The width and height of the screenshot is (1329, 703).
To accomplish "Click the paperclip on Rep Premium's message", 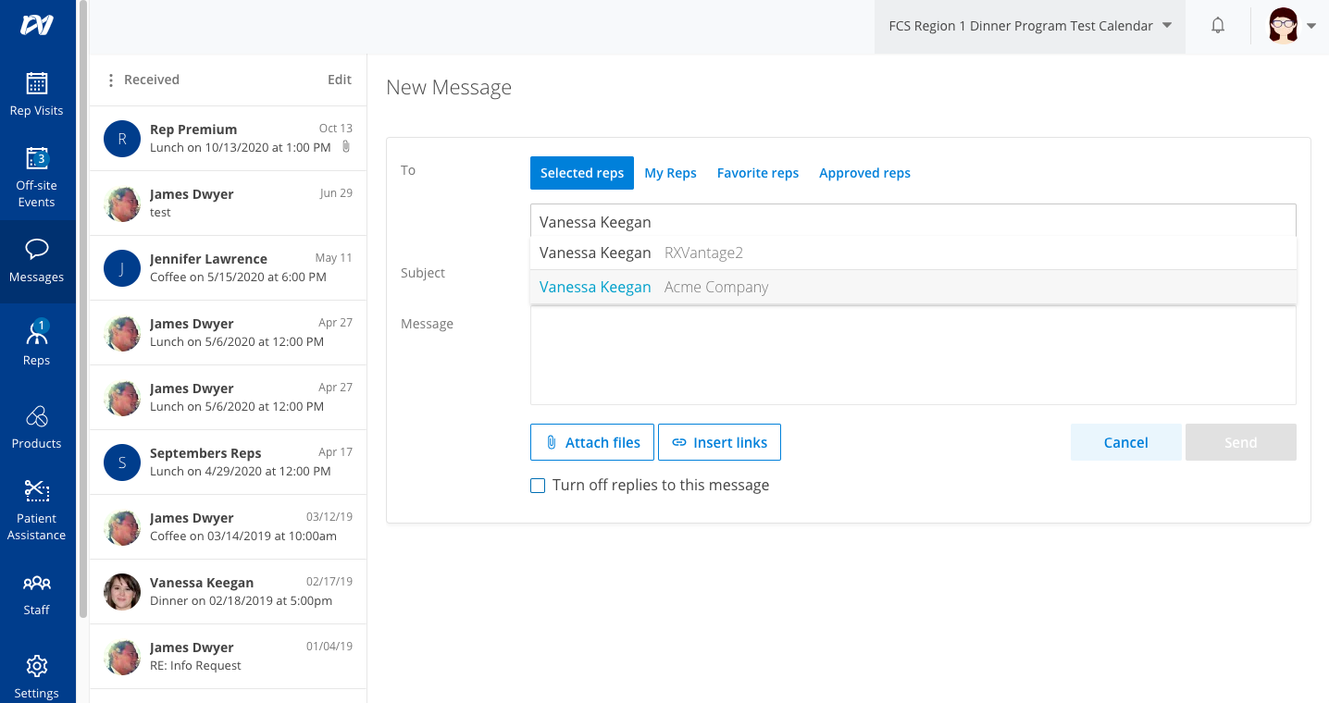I will pyautogui.click(x=346, y=147).
